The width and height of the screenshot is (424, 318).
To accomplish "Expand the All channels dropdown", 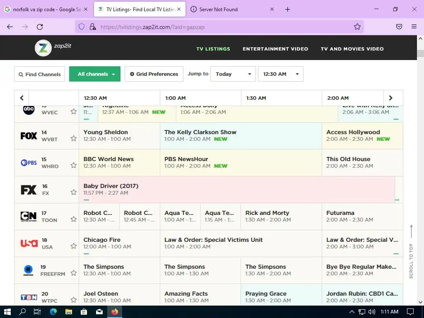I will pyautogui.click(x=95, y=74).
